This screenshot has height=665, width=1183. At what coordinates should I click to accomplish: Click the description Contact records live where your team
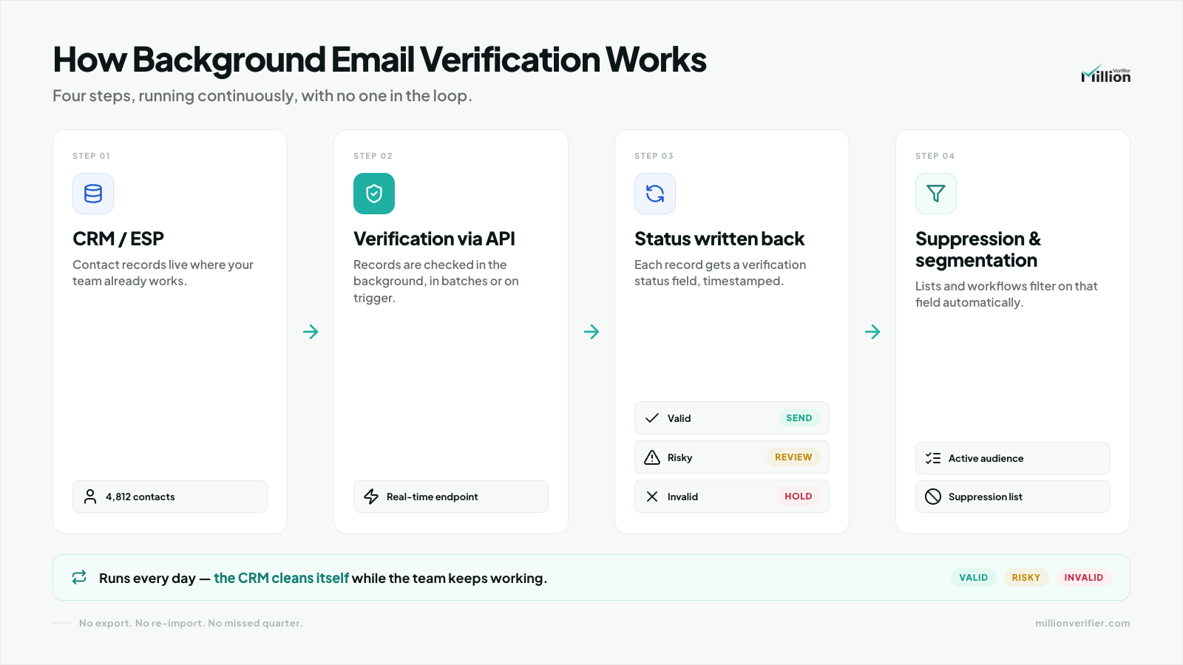tap(163, 273)
